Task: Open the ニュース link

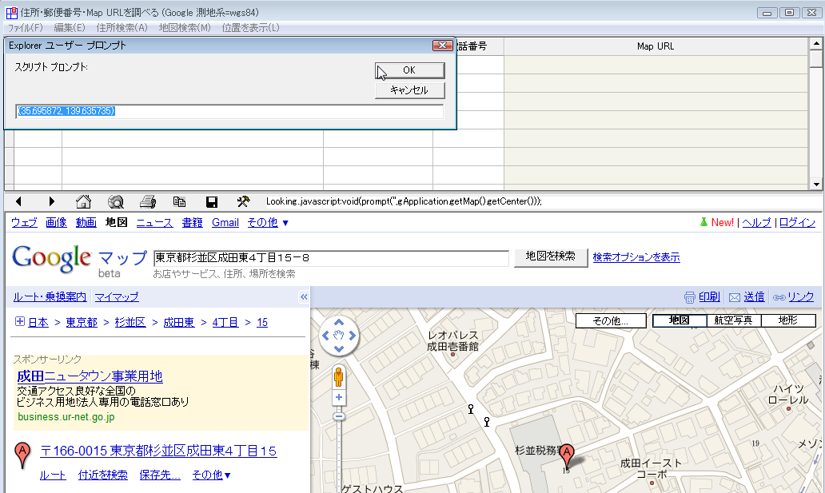Action: tap(155, 223)
